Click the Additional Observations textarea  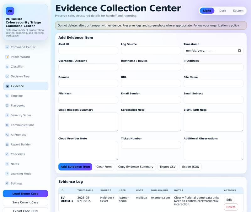214,151
